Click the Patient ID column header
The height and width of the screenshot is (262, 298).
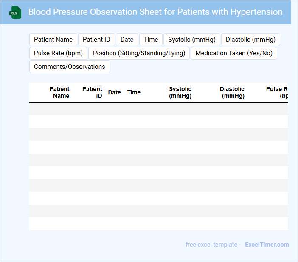(x=93, y=92)
